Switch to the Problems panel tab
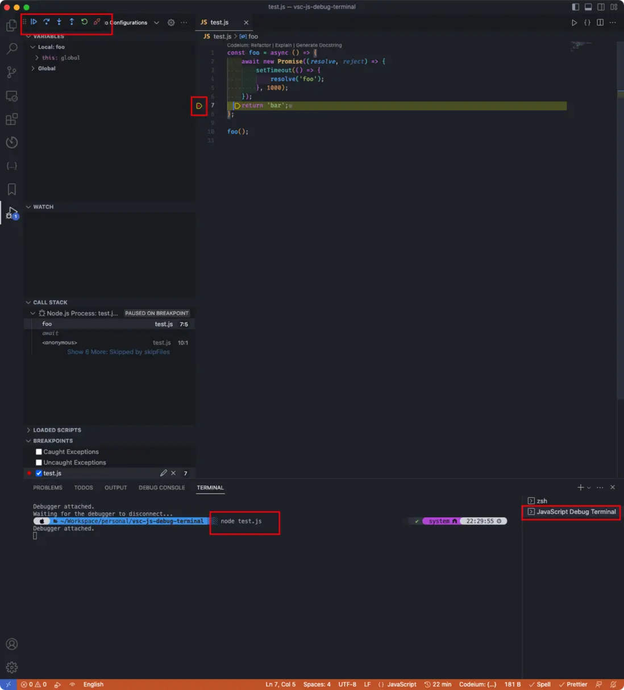Image resolution: width=624 pixels, height=690 pixels. [x=48, y=488]
